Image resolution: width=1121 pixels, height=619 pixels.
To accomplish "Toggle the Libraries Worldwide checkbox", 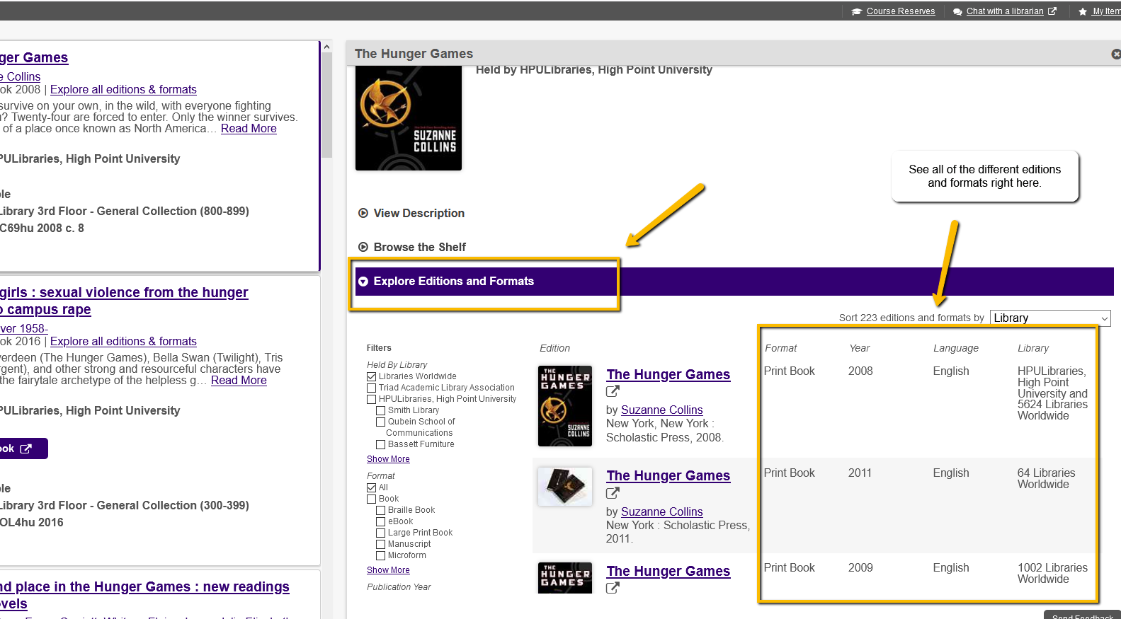I will [371, 376].
